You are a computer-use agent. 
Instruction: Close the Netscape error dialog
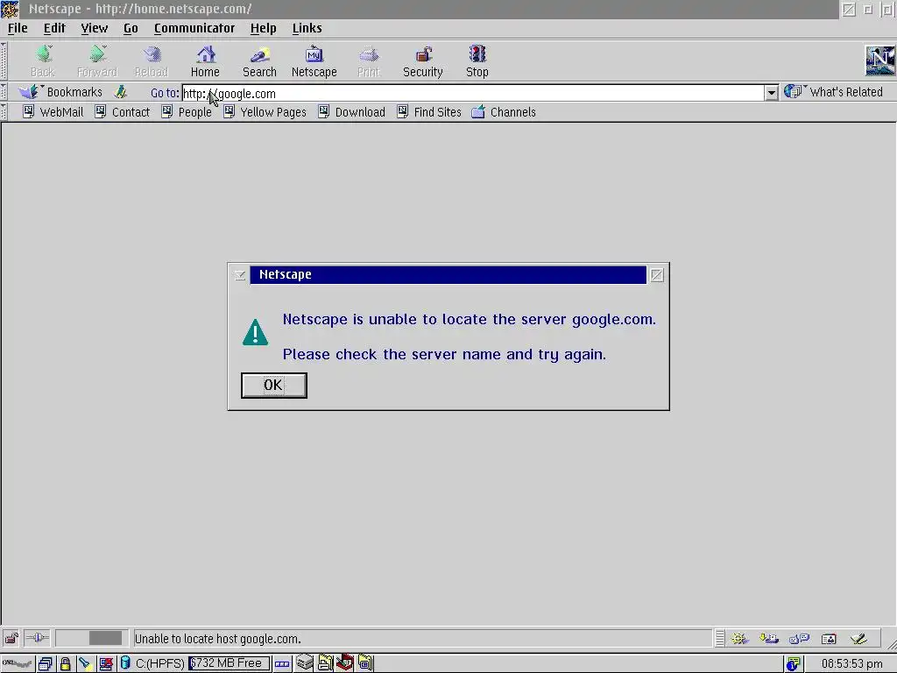[657, 275]
